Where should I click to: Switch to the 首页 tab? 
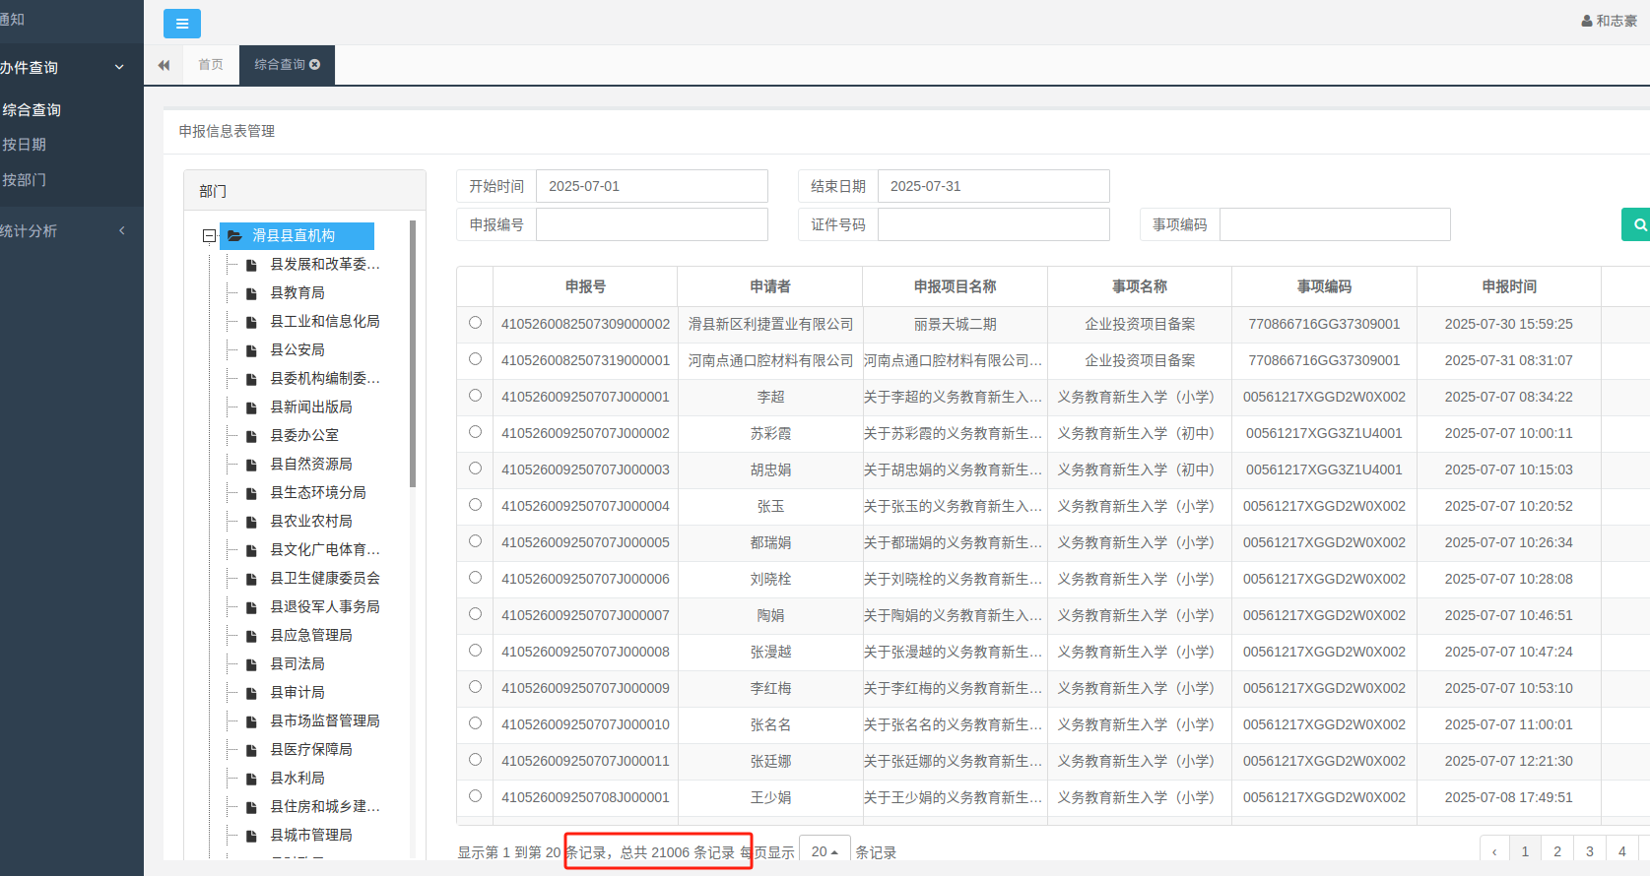tap(211, 65)
